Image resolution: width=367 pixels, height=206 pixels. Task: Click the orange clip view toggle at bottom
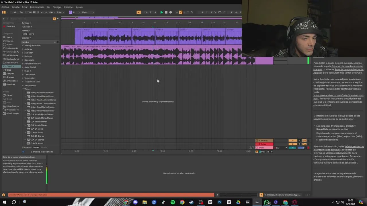[261, 195]
